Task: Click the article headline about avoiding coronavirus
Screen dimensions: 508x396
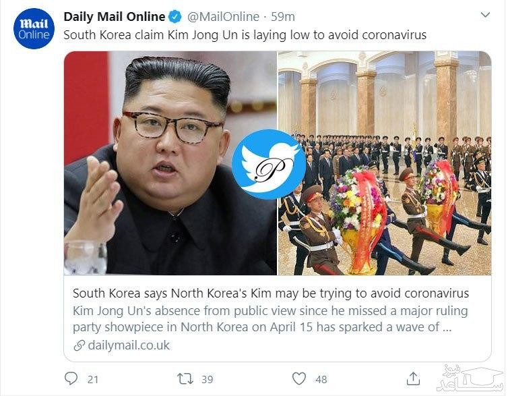Action: (x=271, y=293)
